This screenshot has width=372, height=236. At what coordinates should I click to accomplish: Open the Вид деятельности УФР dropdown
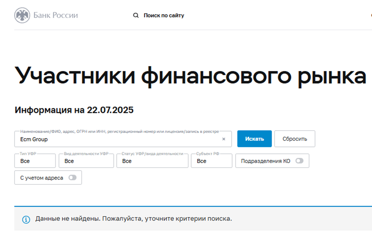[86, 161]
